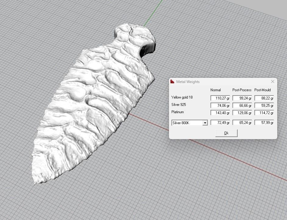Select Yellow gold 18 Post-Mould weight field
Screen dimensions: 287x220
[264, 98]
